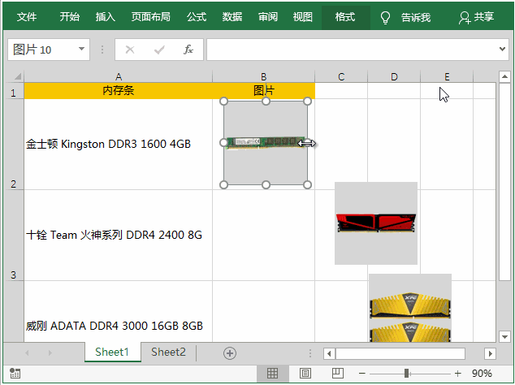Click the cancel X formula icon
The height and width of the screenshot is (385, 515).
coord(130,50)
